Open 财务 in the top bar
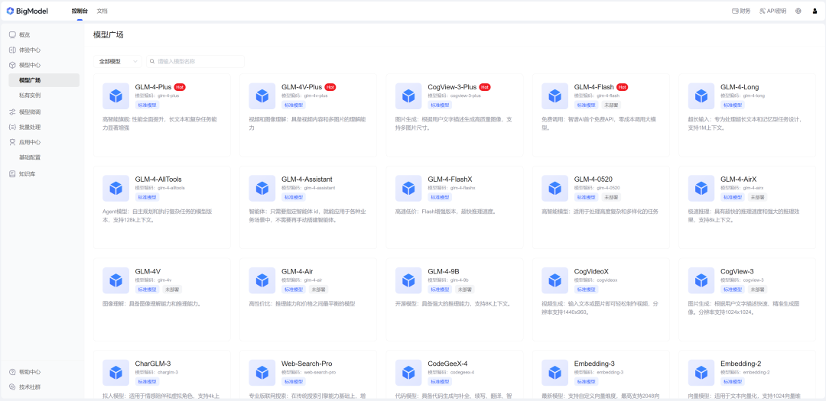 [x=741, y=11]
